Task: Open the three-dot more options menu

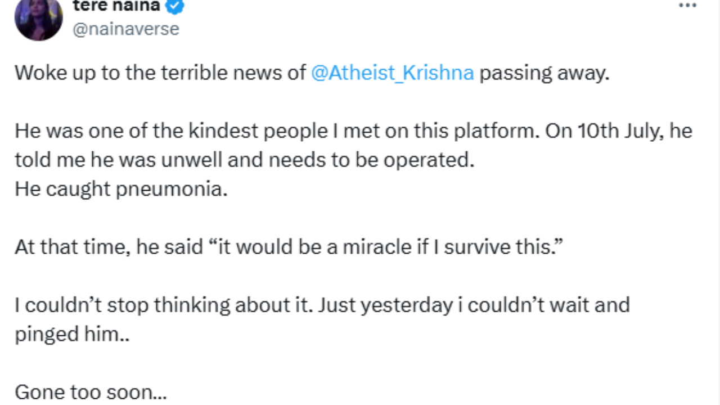Action: click(x=687, y=6)
